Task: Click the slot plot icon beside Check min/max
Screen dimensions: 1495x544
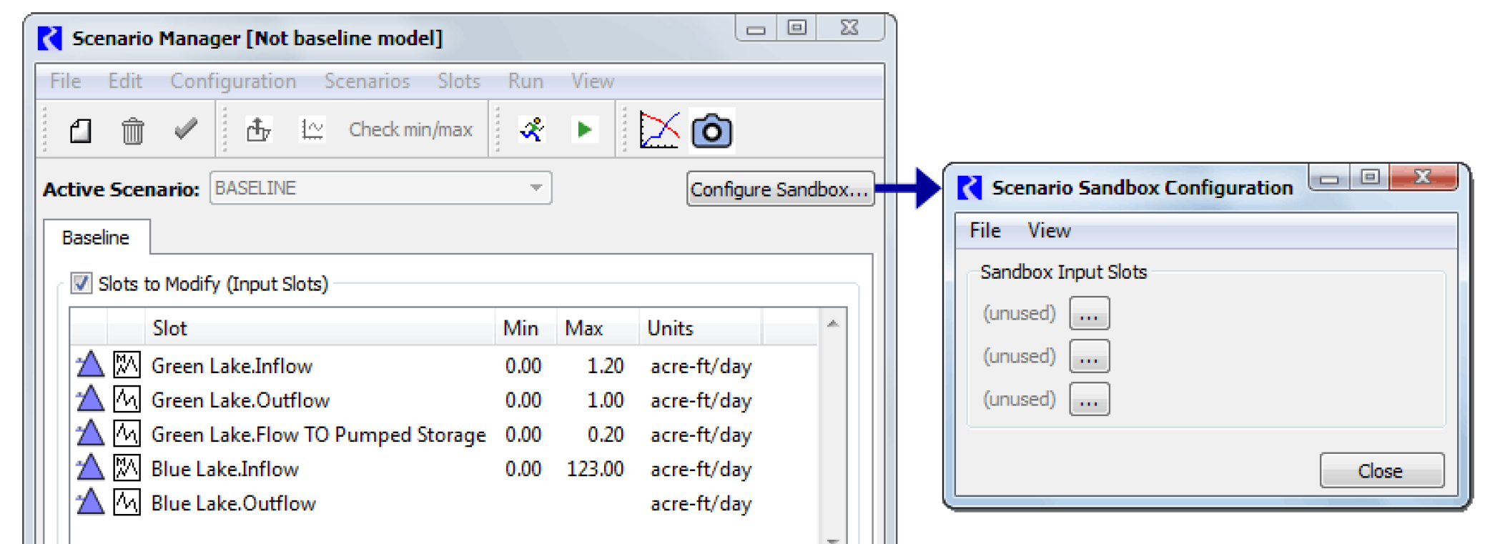Action: 312,130
